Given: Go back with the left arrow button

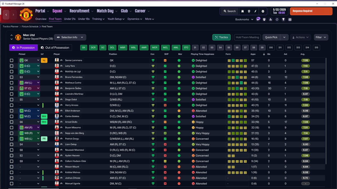Looking at the screenshot, I should [6, 15].
